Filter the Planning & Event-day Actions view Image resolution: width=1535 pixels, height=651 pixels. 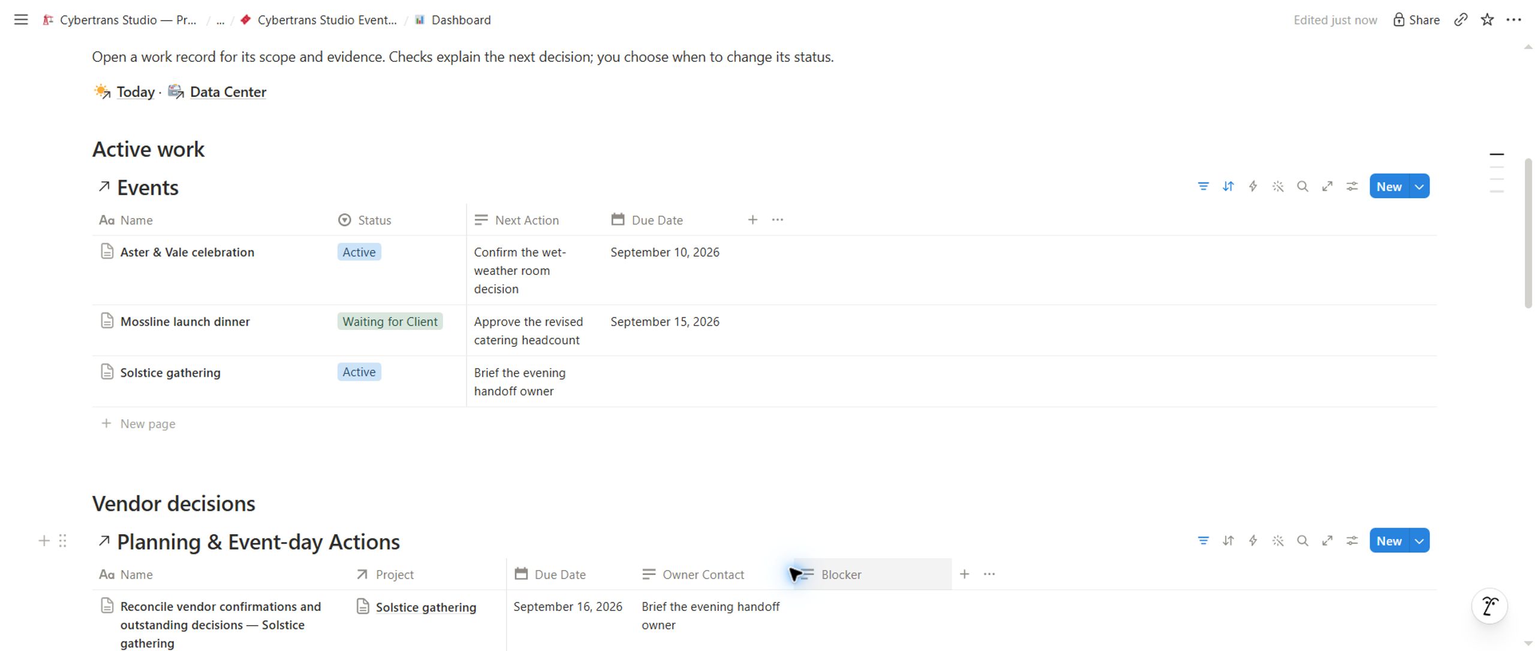pyautogui.click(x=1203, y=541)
